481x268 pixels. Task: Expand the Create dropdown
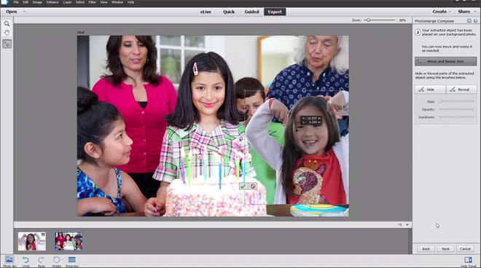click(442, 12)
